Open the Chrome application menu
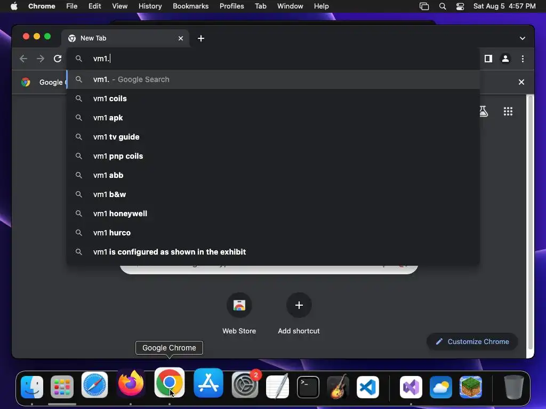 click(x=42, y=6)
